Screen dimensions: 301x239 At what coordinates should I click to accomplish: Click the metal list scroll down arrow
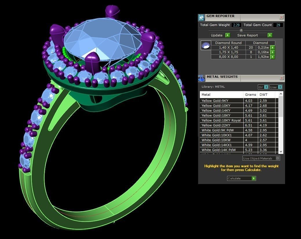(281, 151)
